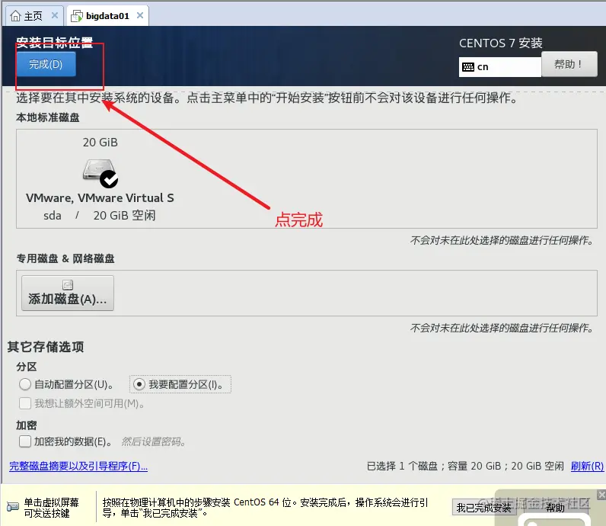Click the 其它存储选项 heading
Screen dimensions: 606x526
coord(46,347)
